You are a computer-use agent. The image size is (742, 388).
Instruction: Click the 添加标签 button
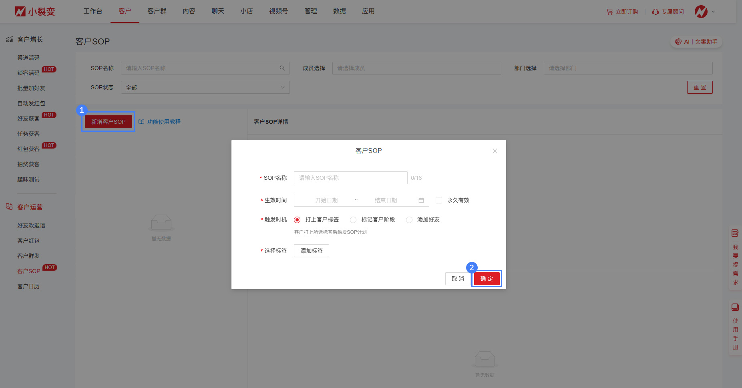(311, 251)
